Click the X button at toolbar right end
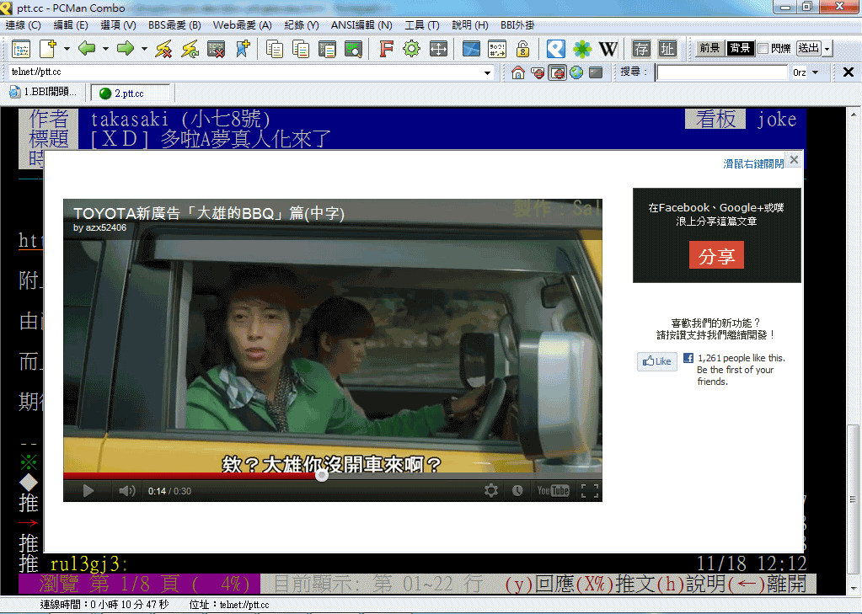The width and height of the screenshot is (862, 614). tap(849, 72)
